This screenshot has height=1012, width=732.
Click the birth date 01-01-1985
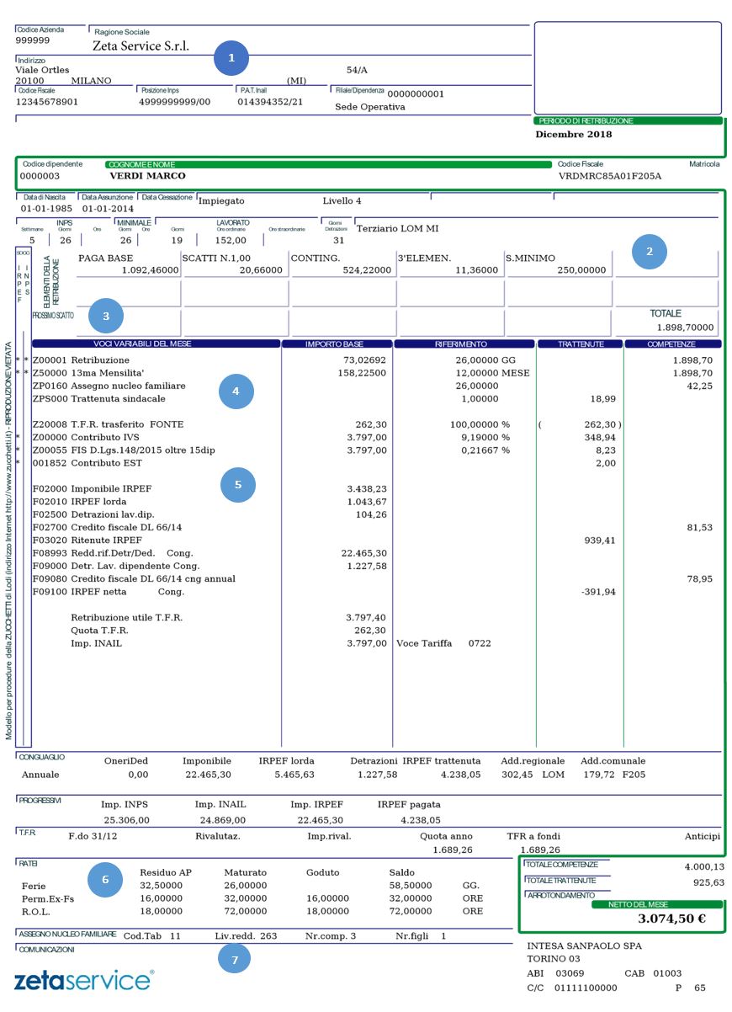point(46,207)
